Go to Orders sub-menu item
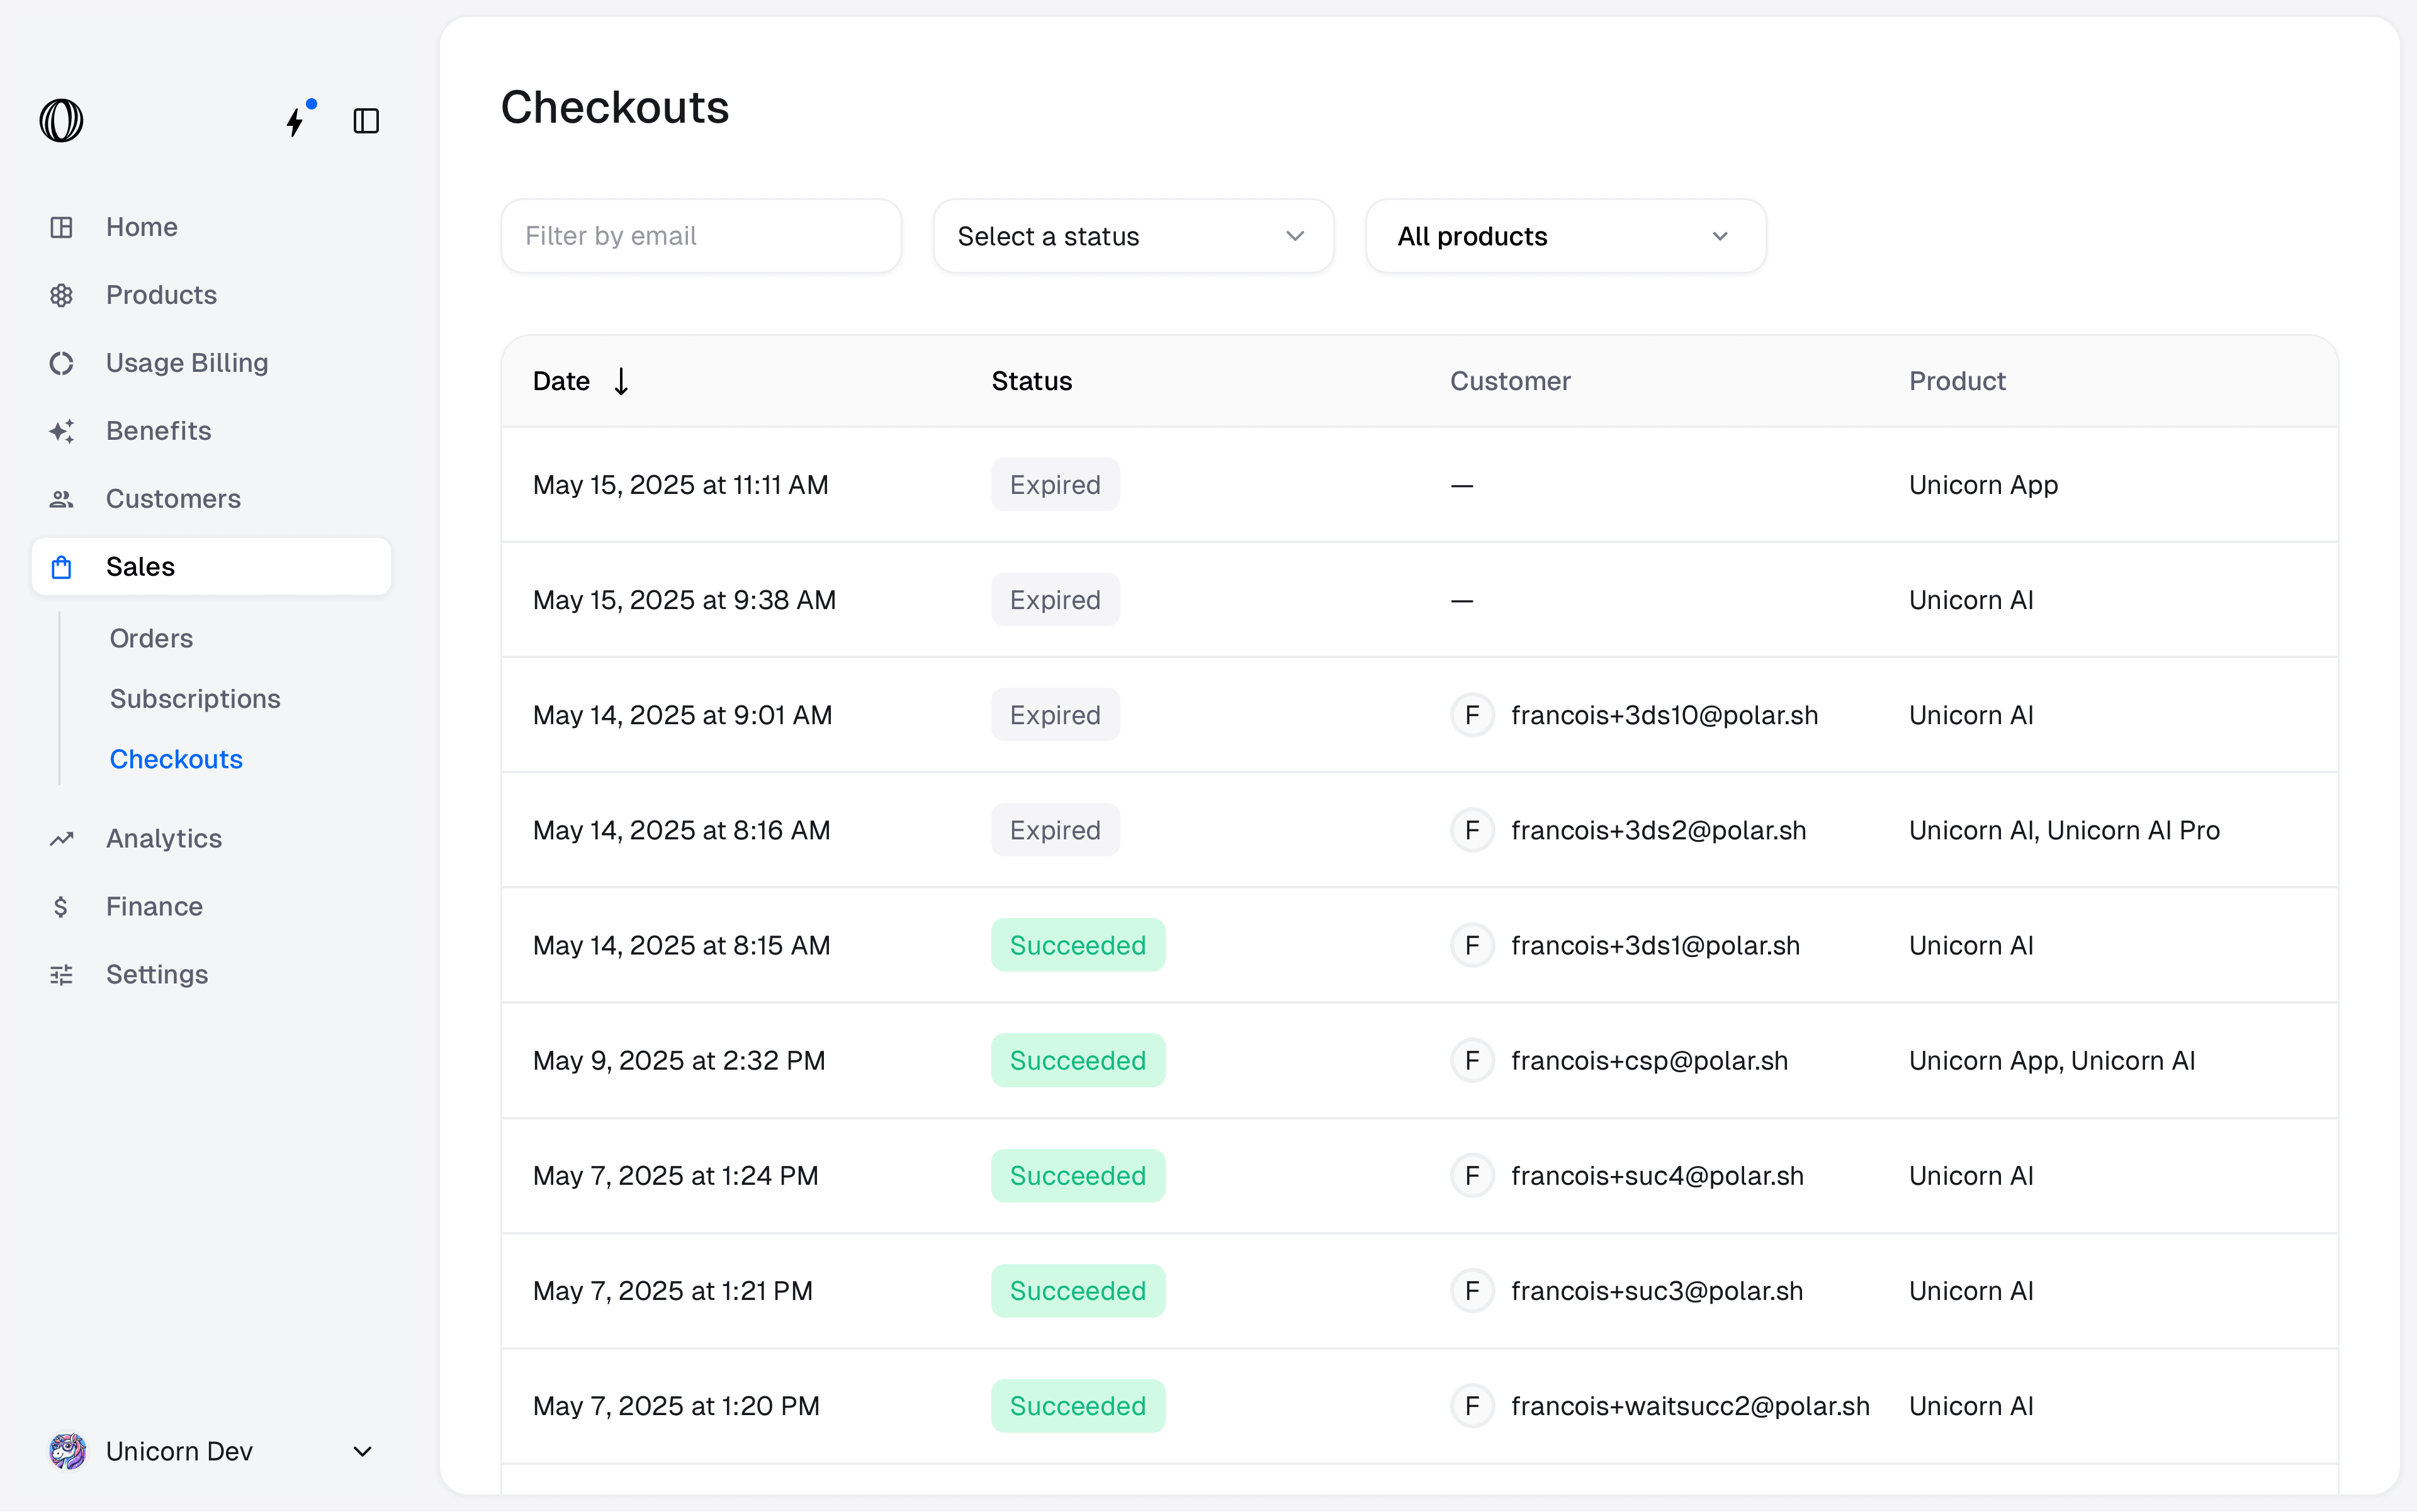 click(151, 638)
